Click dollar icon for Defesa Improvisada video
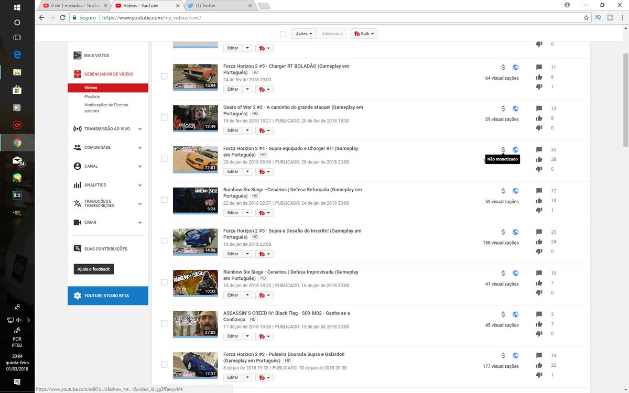This screenshot has height=393, width=629. click(x=503, y=273)
